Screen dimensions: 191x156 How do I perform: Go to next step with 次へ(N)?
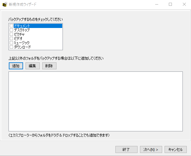[x=151, y=149]
